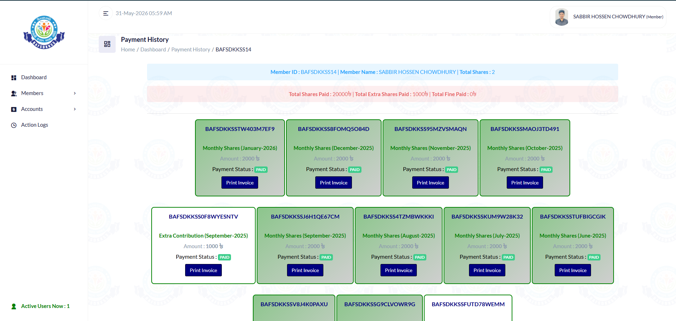The image size is (676, 321).
Task: Print invoice for Monthly Shares September-2025
Action: 305,270
